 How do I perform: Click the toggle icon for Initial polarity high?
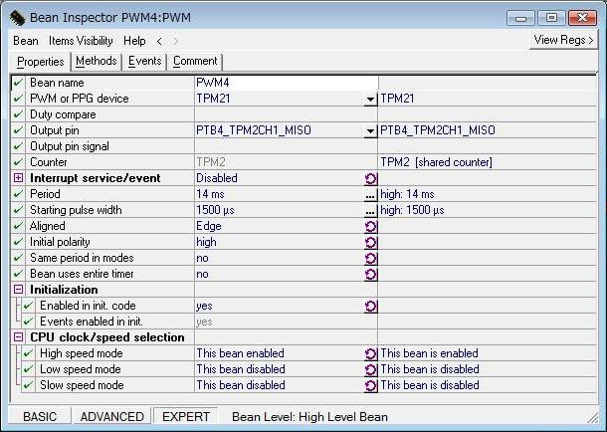tap(370, 242)
